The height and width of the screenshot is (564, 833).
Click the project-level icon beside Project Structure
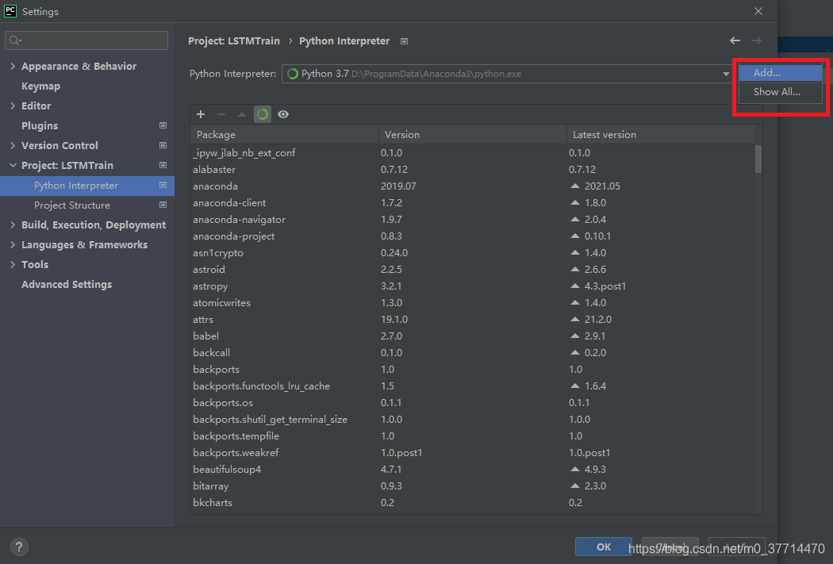(x=163, y=205)
